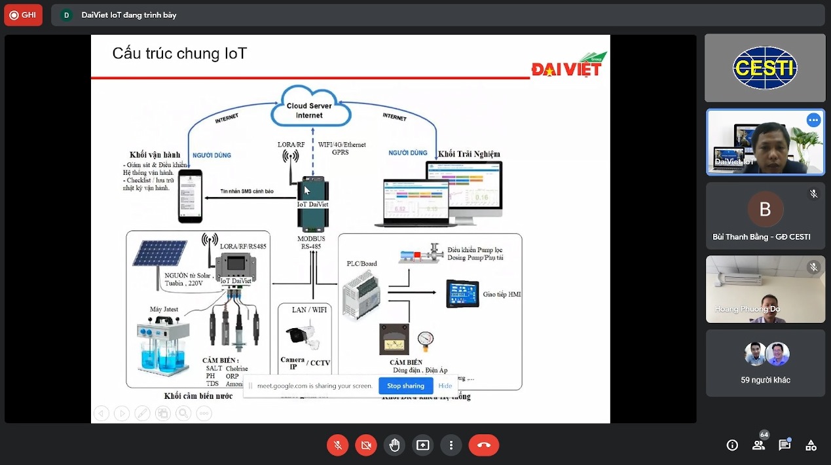Click the 'Khối vận hành' heading
Image resolution: width=831 pixels, height=465 pixels.
pos(155,155)
